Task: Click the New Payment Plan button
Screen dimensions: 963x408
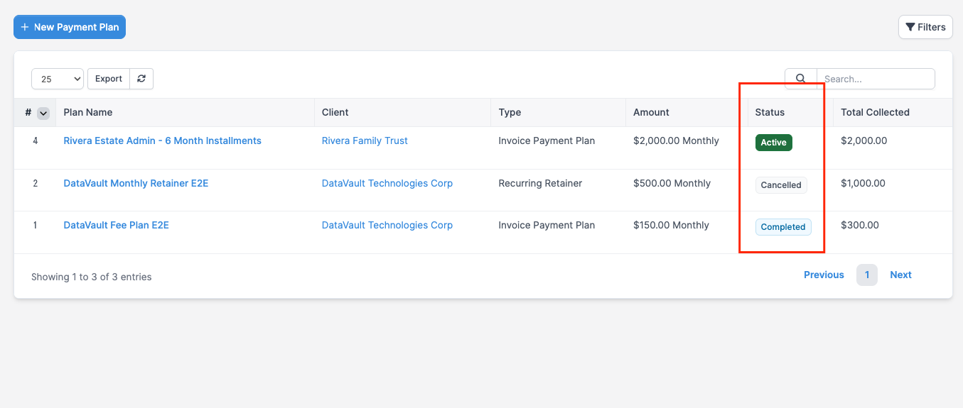Action: pyautogui.click(x=70, y=27)
